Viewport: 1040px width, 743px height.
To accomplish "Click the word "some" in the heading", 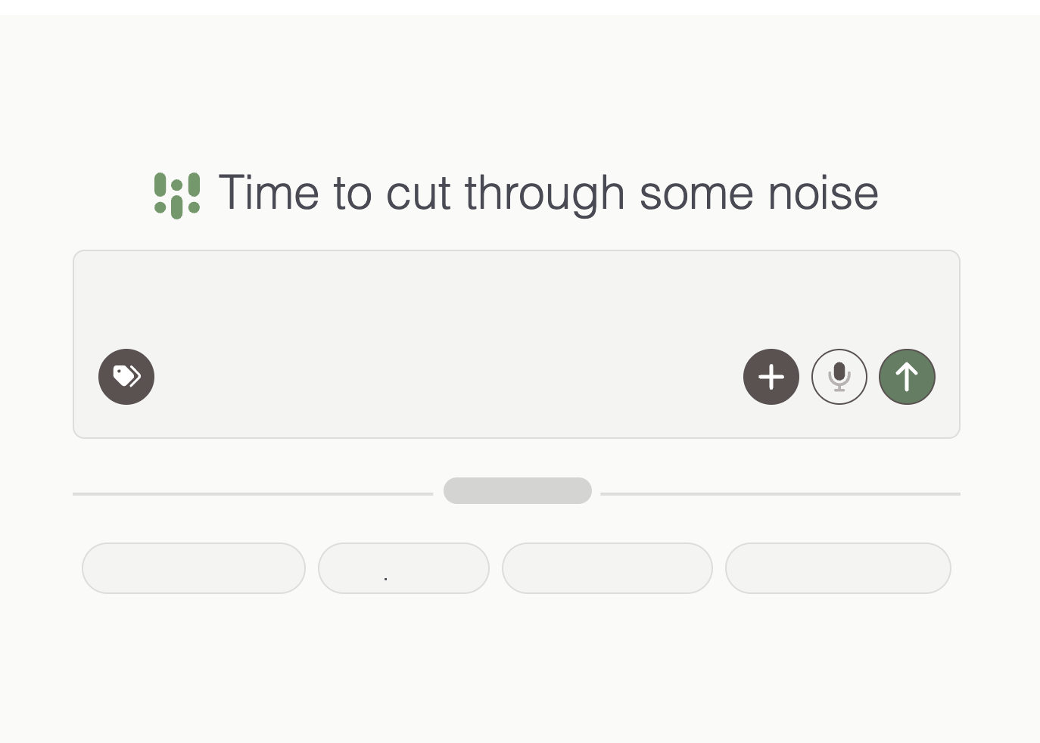I will (696, 193).
